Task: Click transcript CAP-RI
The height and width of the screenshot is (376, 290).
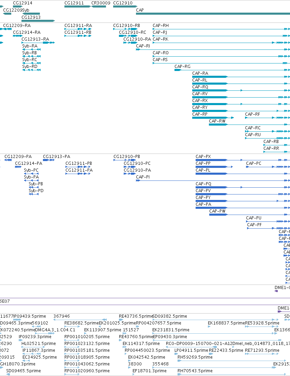Action: tap(143, 46)
